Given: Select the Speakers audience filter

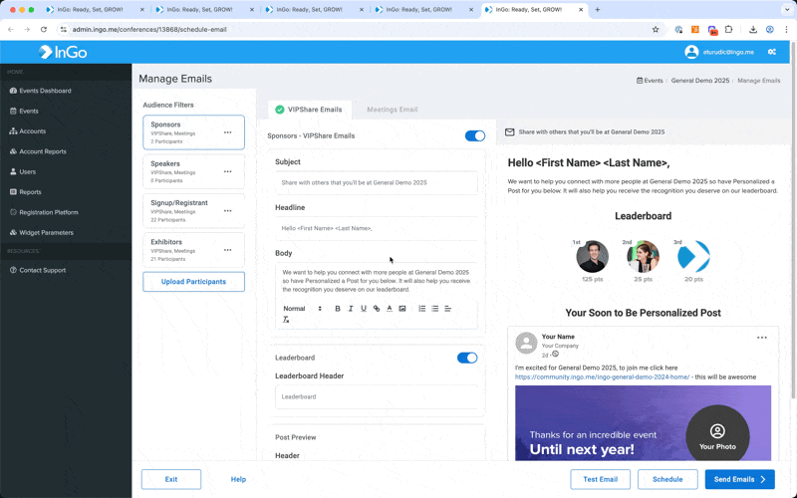Looking at the screenshot, I should pyautogui.click(x=193, y=171).
